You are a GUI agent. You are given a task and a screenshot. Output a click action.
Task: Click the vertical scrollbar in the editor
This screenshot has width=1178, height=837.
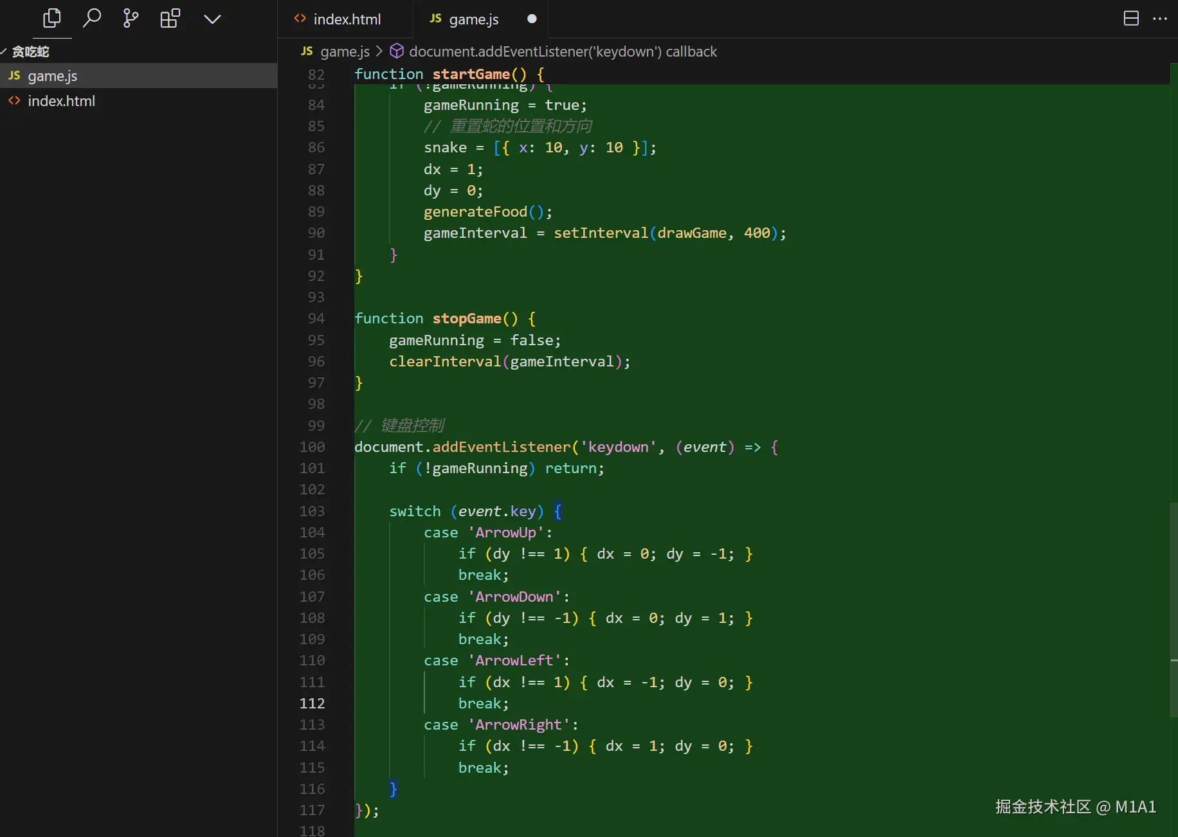click(x=1173, y=609)
